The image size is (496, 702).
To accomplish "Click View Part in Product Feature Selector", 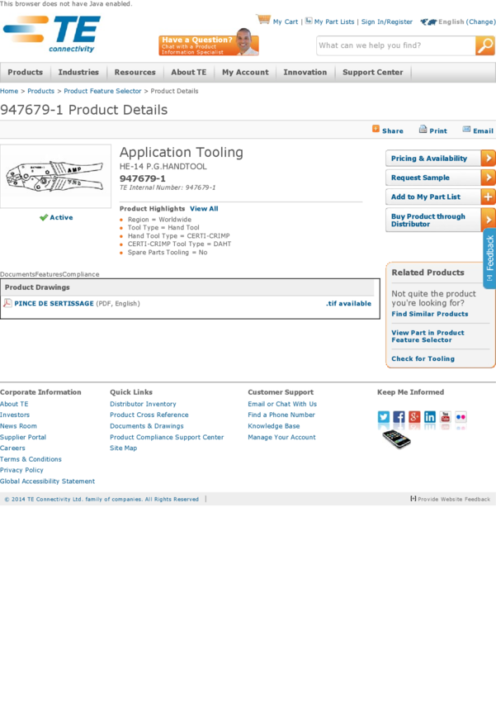I will click(428, 336).
